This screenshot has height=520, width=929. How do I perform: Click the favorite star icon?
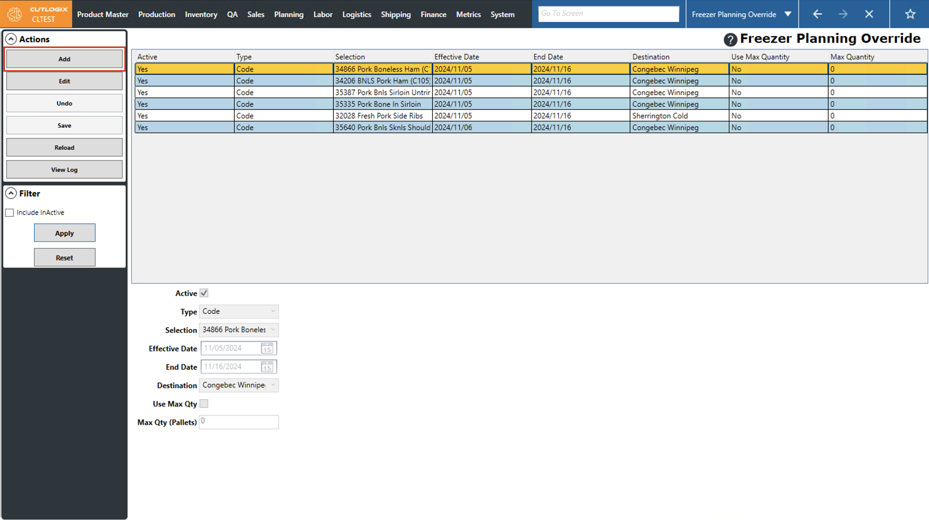point(910,14)
